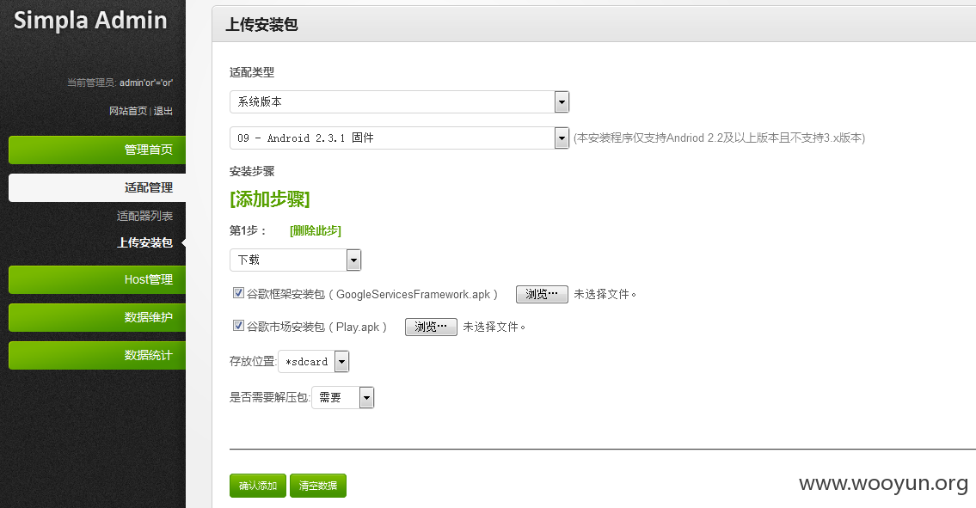The width and height of the screenshot is (976, 508).
Task: Click the 退出 logout link
Action: 163,111
